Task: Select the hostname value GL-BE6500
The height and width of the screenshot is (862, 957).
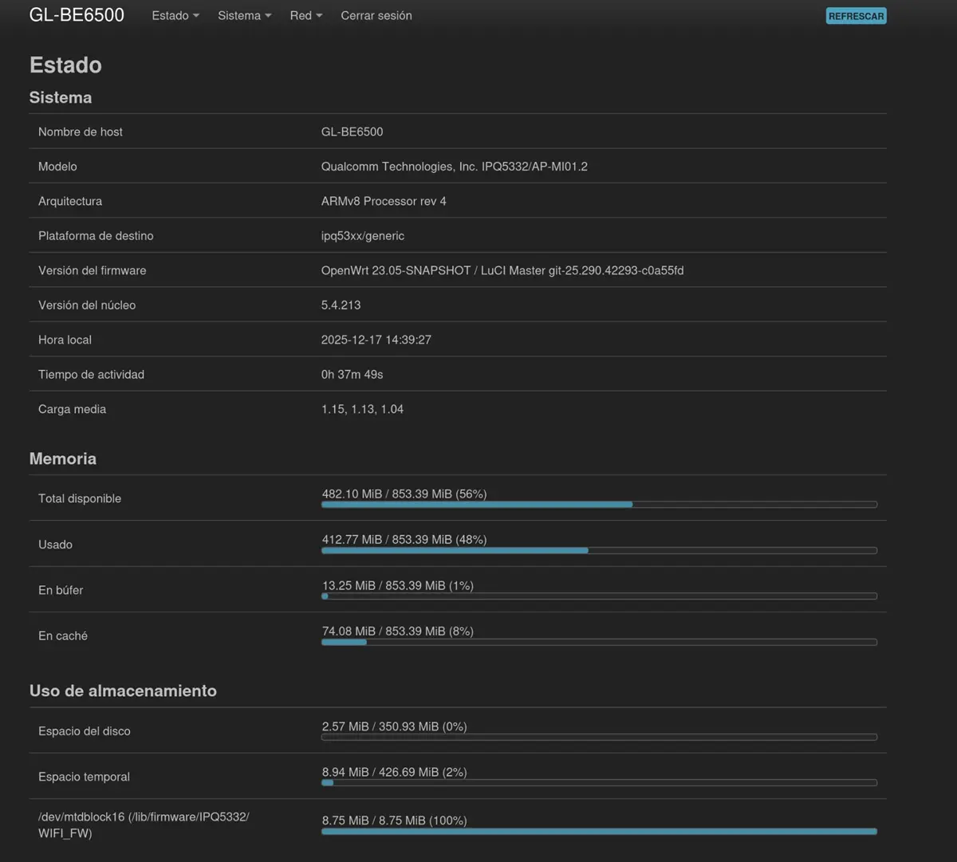Action: (x=352, y=132)
